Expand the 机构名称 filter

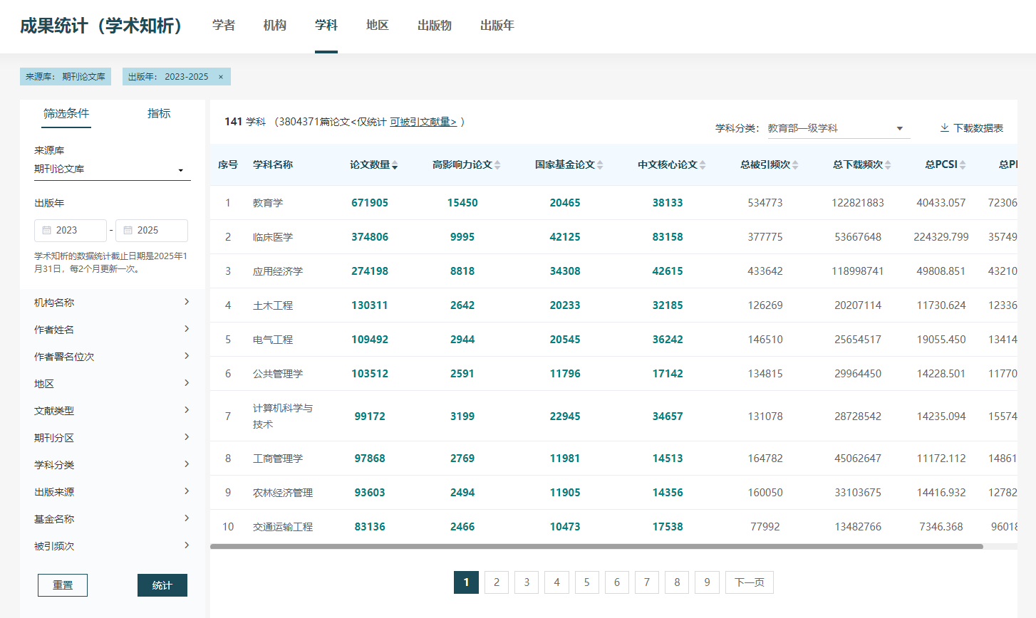coord(113,303)
